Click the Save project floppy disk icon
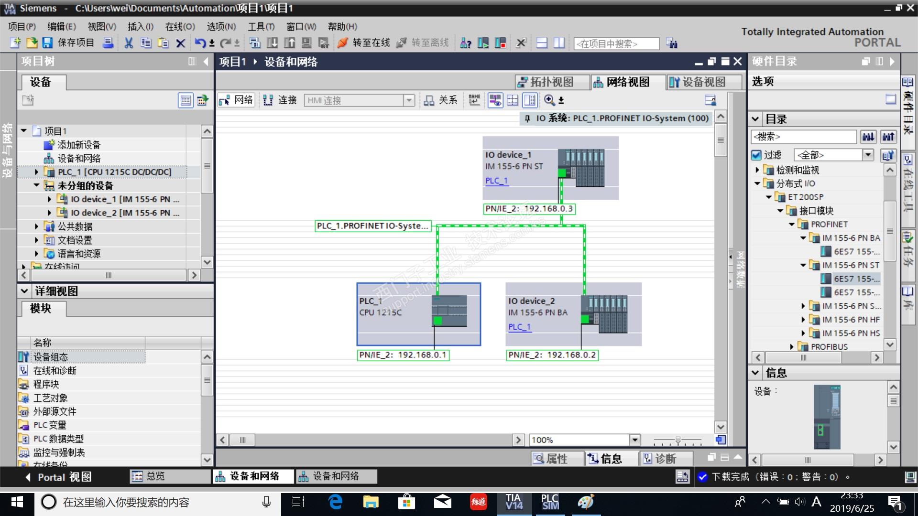The height and width of the screenshot is (516, 918). click(47, 43)
